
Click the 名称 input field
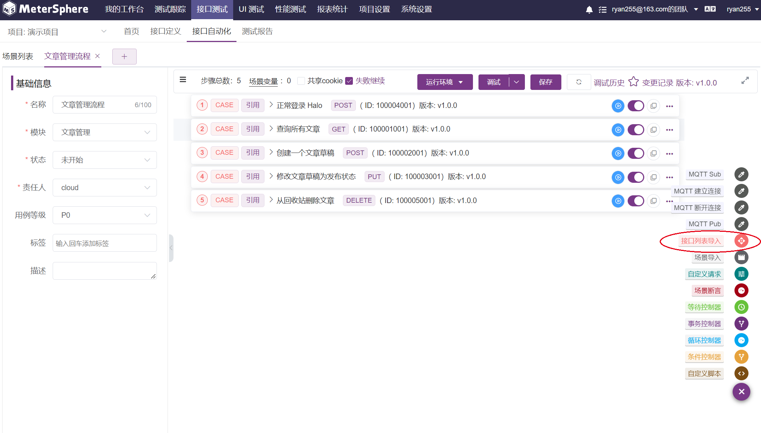[105, 105]
